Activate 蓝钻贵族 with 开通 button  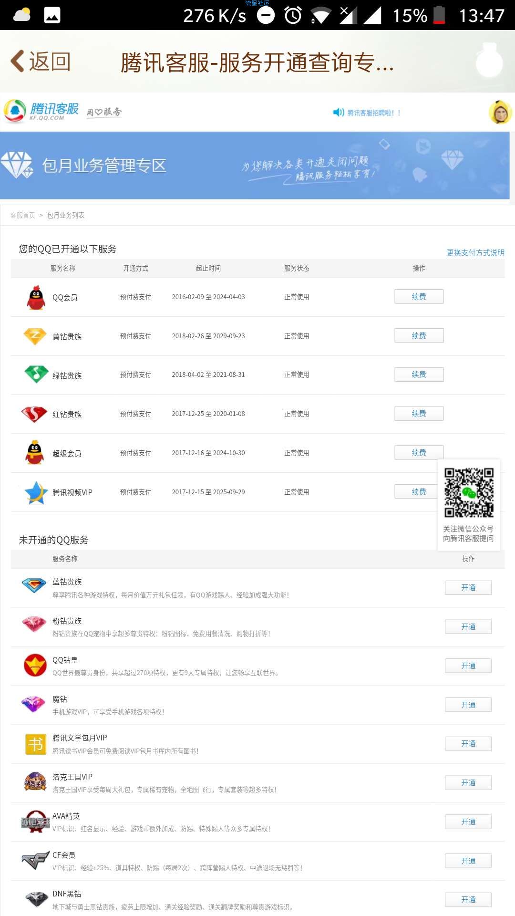click(x=468, y=588)
